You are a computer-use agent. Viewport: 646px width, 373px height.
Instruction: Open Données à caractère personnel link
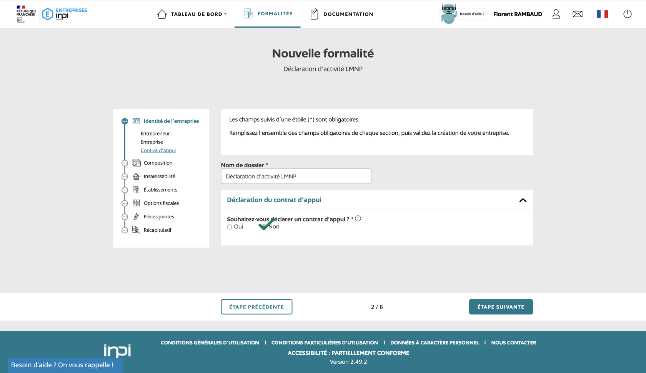click(435, 343)
